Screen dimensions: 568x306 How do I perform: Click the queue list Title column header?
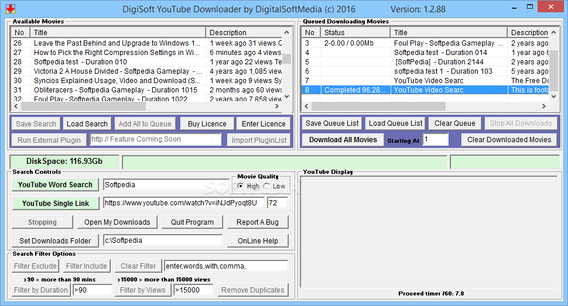(449, 33)
